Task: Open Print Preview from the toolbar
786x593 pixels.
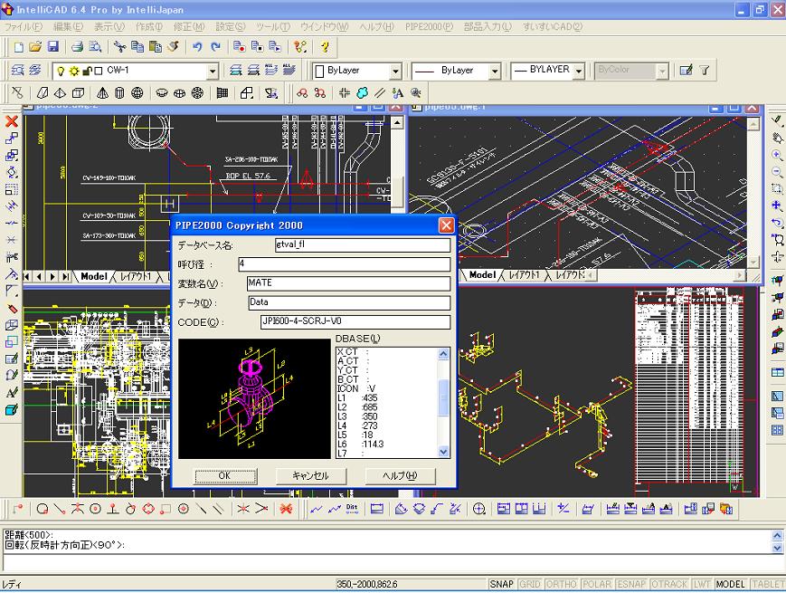Action: pos(95,47)
